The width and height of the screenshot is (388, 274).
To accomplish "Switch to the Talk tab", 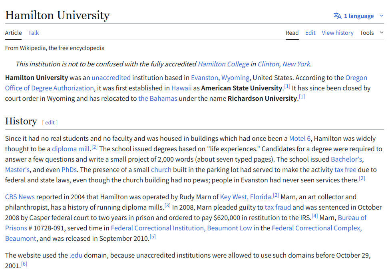I will click(34, 33).
